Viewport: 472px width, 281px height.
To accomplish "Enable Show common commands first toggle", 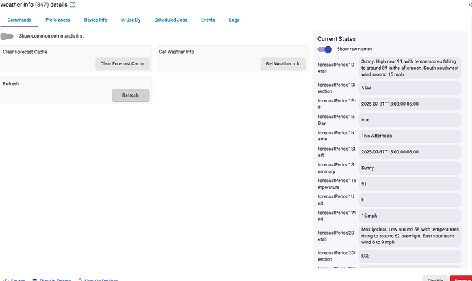I will coord(7,36).
